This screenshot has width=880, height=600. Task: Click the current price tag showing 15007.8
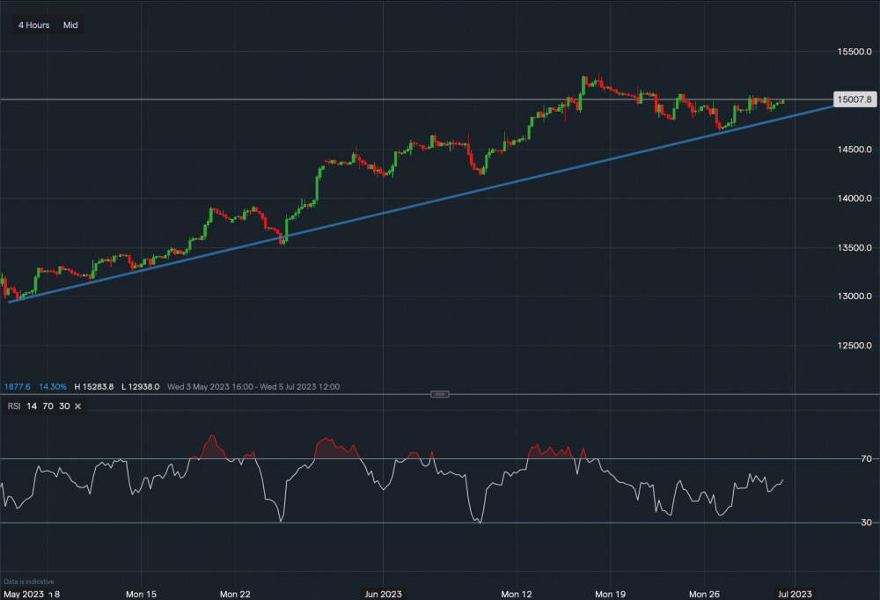(x=854, y=99)
